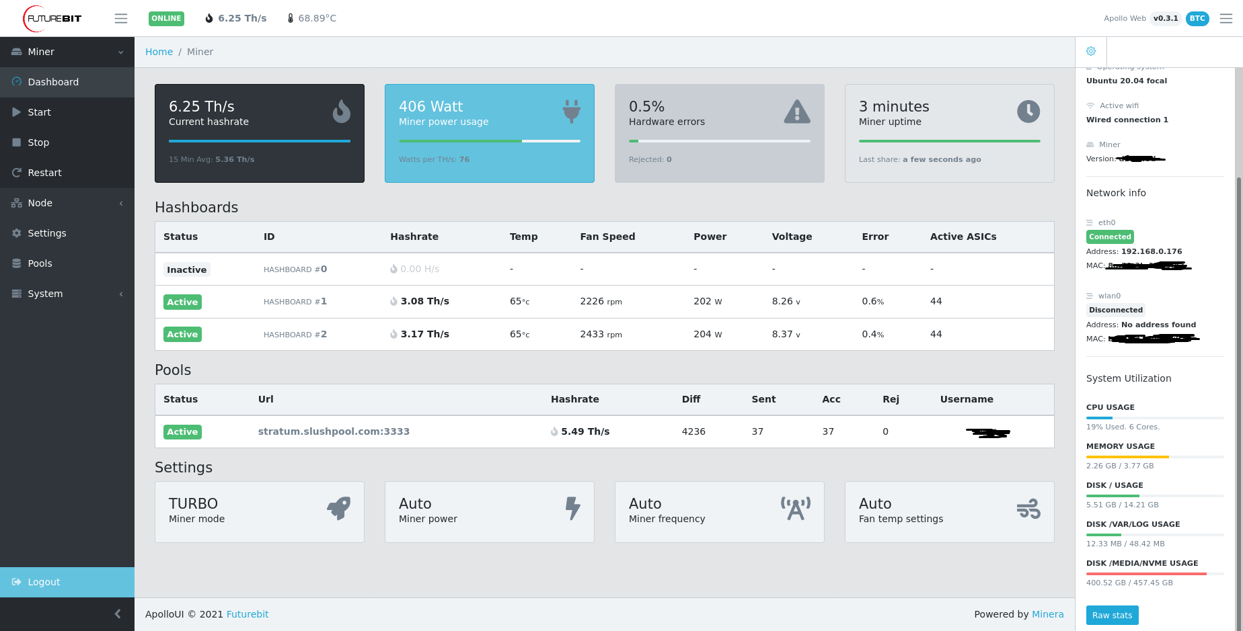This screenshot has height=631, width=1243.
Task: Click the ONLINE status badge
Action: pyautogui.click(x=166, y=18)
